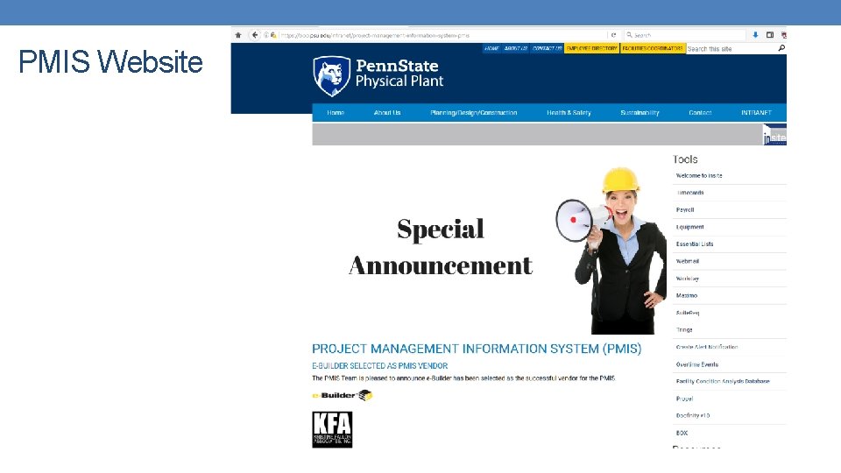The image size is (841, 473).
Task: Open Payroll tool link
Action: (685, 210)
